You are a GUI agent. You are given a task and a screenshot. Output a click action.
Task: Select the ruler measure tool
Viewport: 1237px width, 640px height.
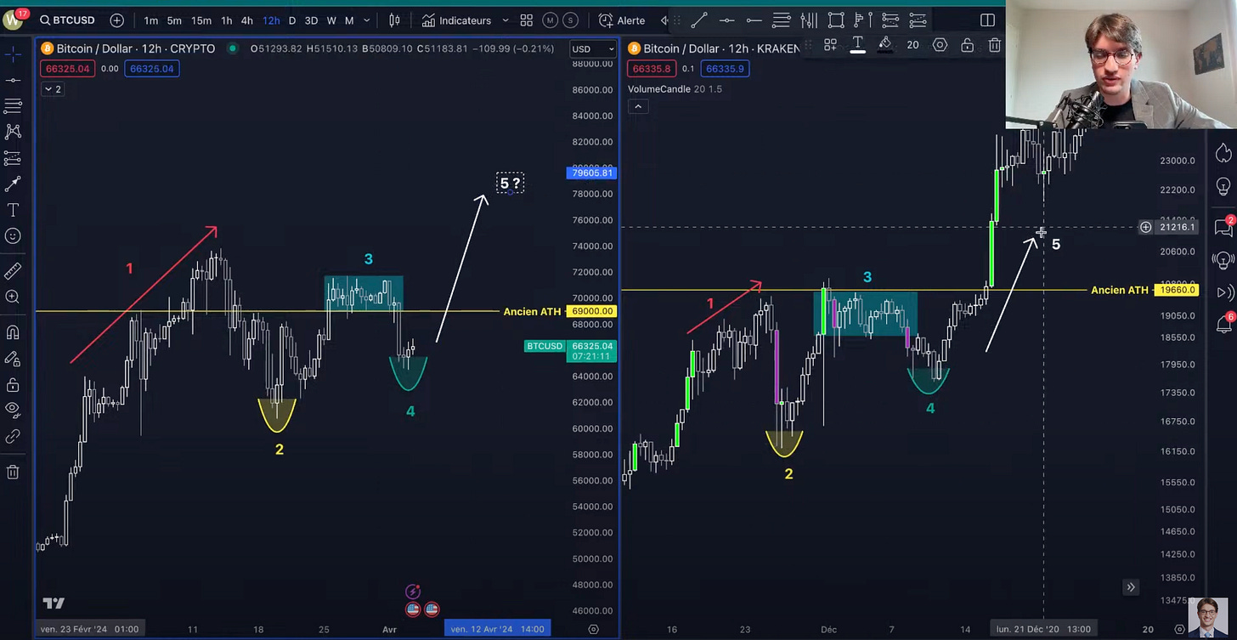pos(13,271)
